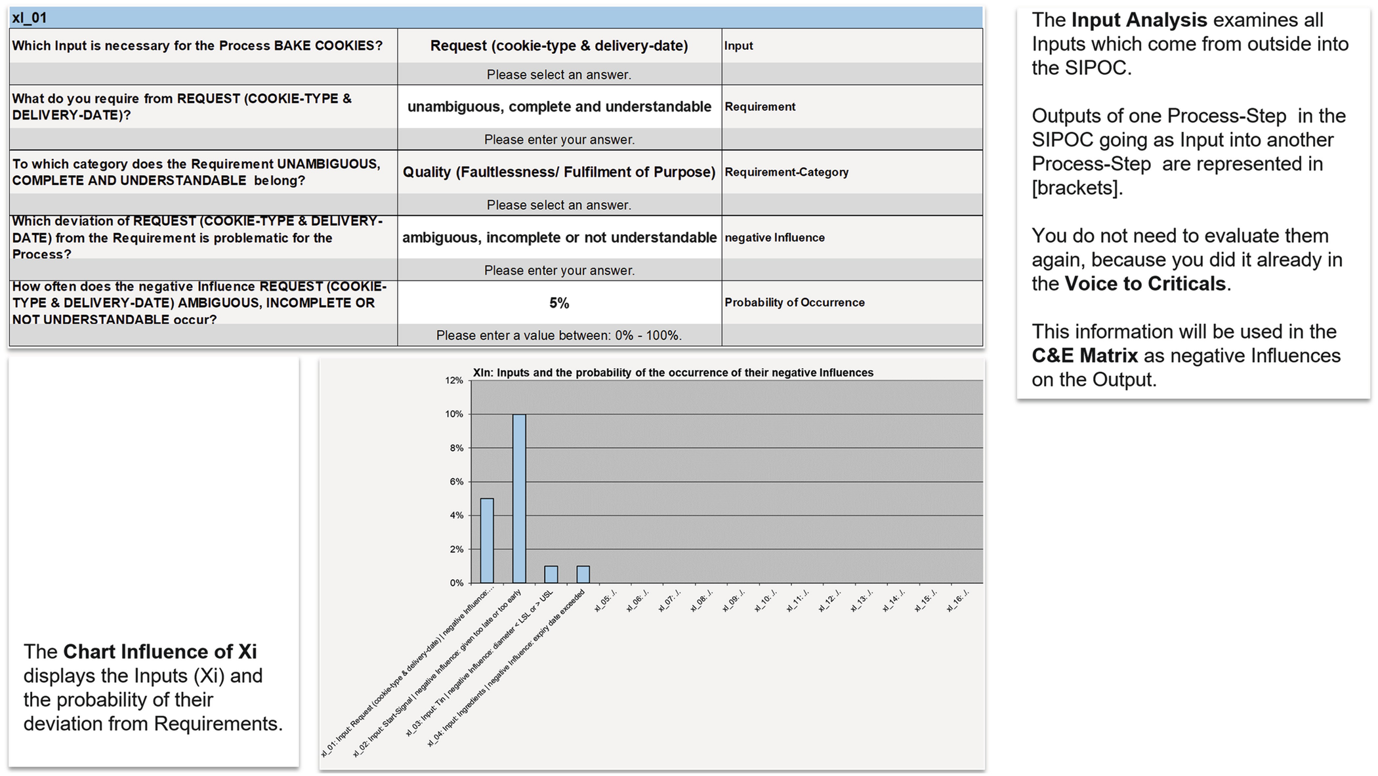Image resolution: width=1378 pixels, height=776 pixels.
Task: Click the x-axis label xI_09
Action: pyautogui.click(x=734, y=600)
